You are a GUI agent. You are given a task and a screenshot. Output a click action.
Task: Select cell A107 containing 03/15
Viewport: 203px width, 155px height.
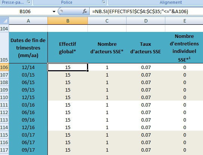coord(28,75)
